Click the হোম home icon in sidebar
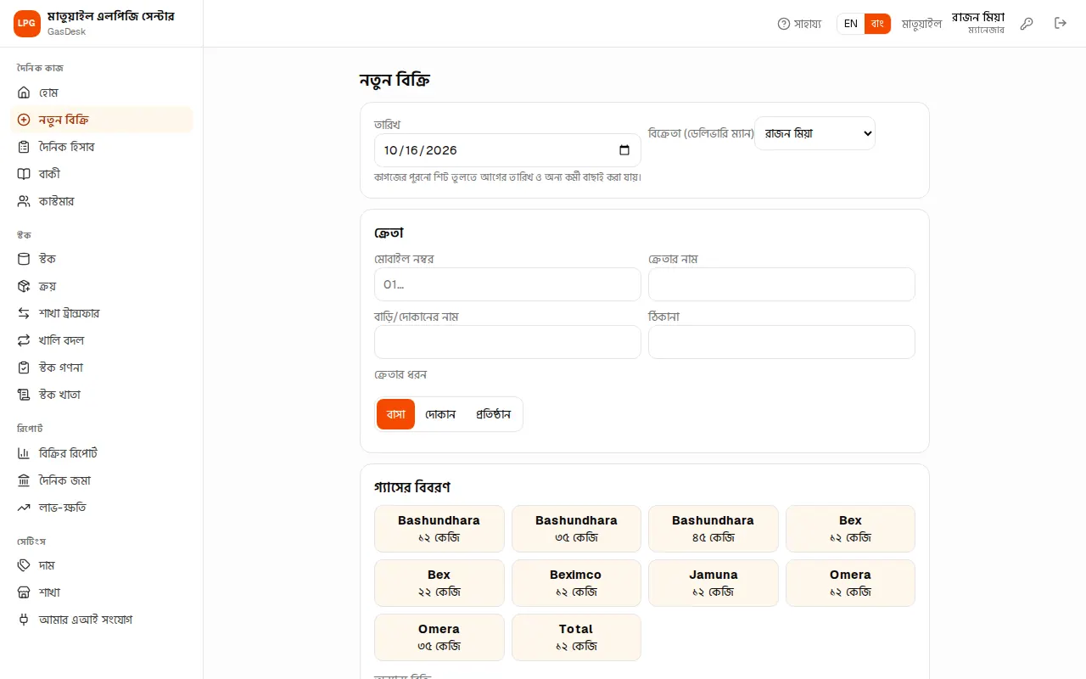Image resolution: width=1086 pixels, height=679 pixels. [x=24, y=93]
